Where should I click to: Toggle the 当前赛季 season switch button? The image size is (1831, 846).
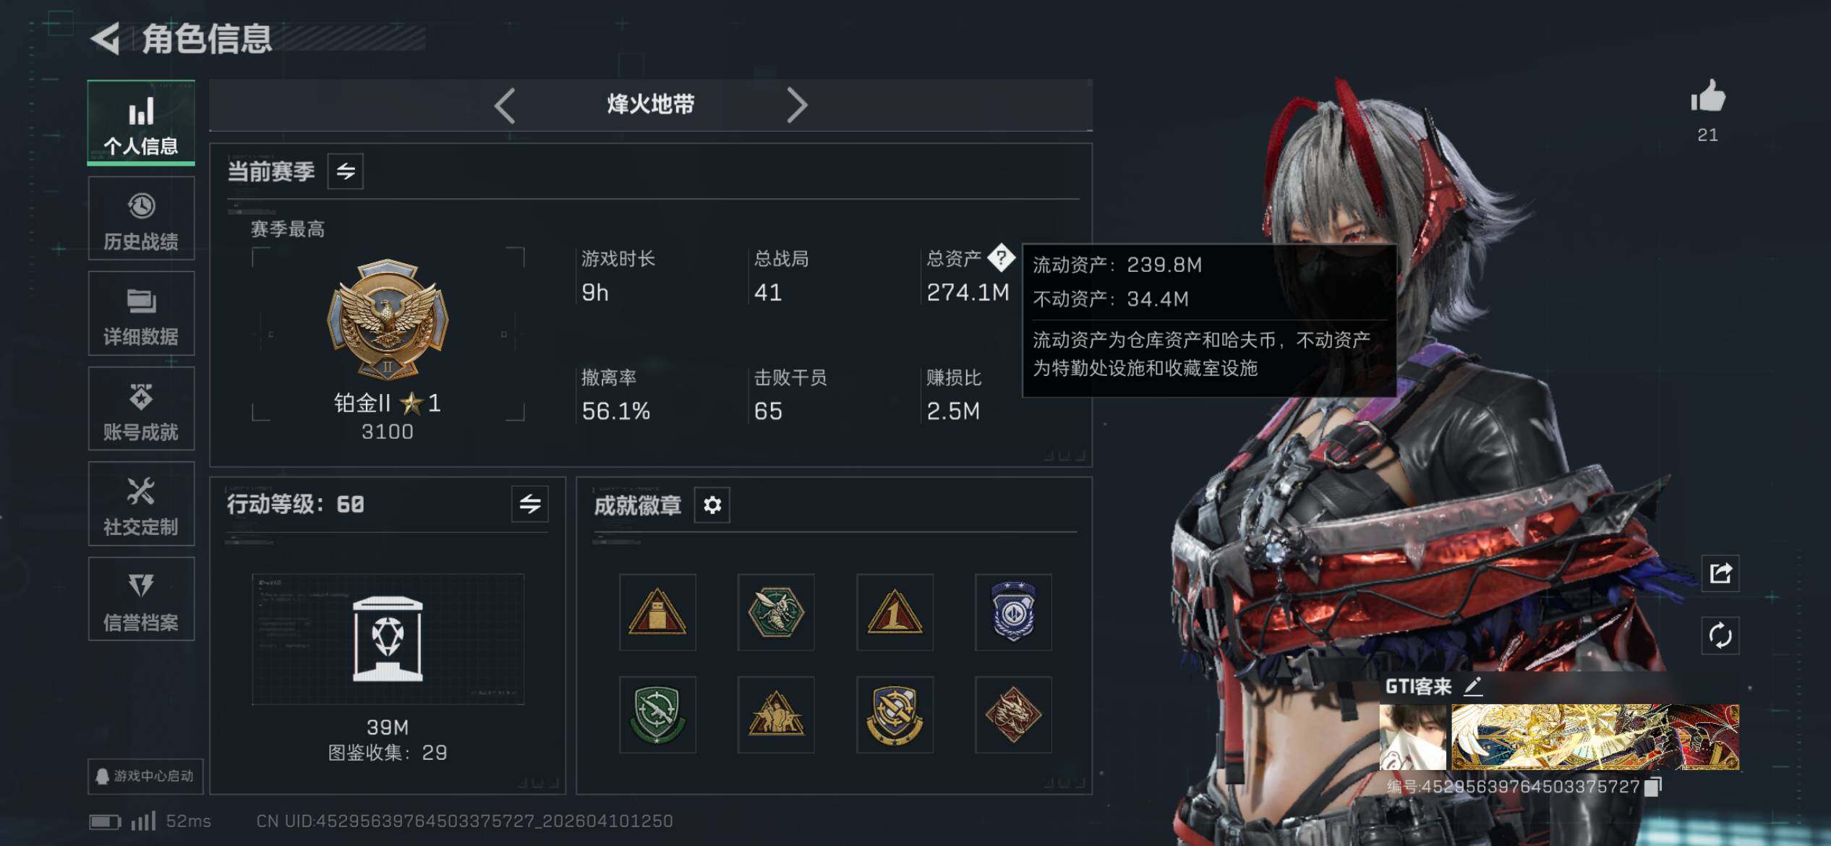coord(346,171)
